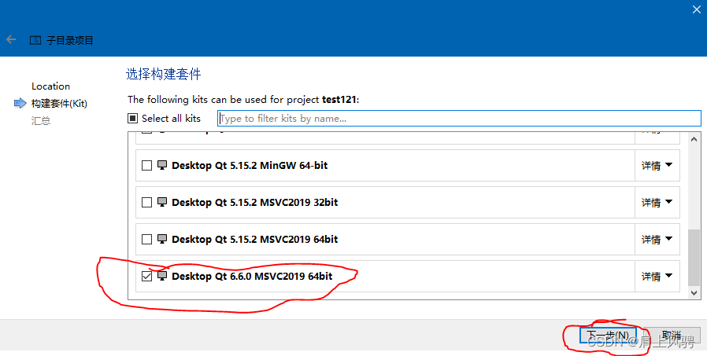The height and width of the screenshot is (356, 707).
Task: Click the 下一步(N) button
Action: (607, 336)
